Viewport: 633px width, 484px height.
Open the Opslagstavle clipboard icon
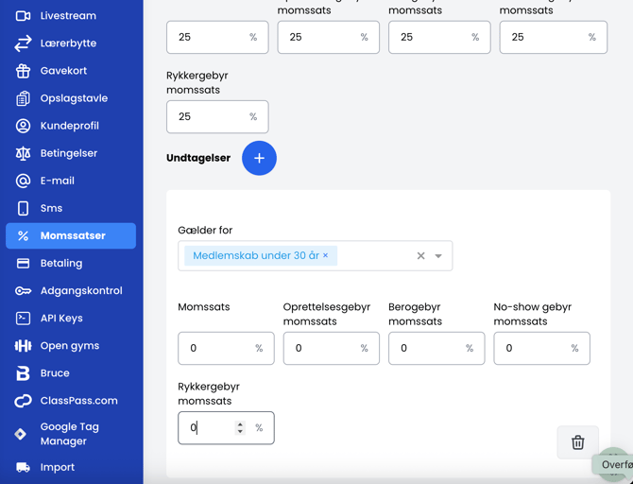pyautogui.click(x=23, y=98)
